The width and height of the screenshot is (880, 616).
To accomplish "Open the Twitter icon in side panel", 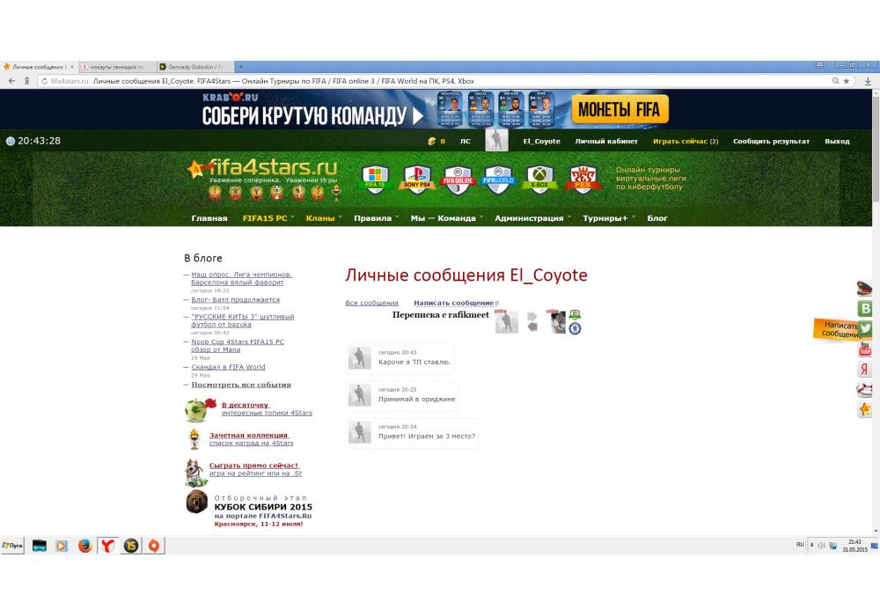I will (865, 328).
